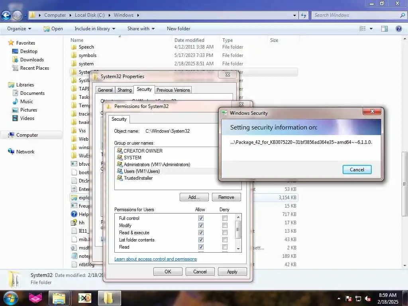Viewport: 408px width, 306px height.
Task: Toggle Allow for Read permission
Action: [x=201, y=247]
